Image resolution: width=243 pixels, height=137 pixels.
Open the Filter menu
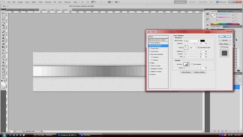pyautogui.click(x=41, y=2)
